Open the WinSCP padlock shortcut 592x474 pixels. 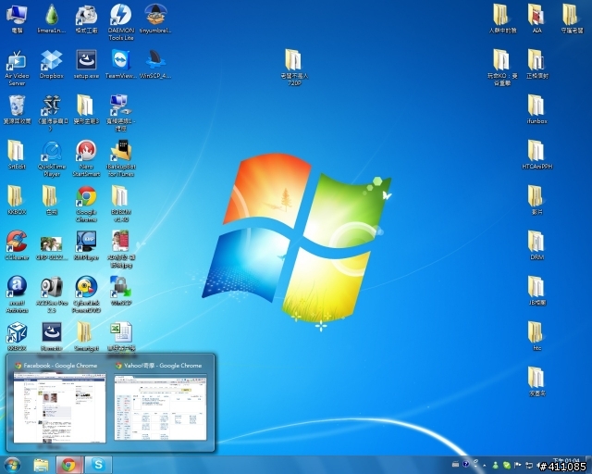point(121,291)
